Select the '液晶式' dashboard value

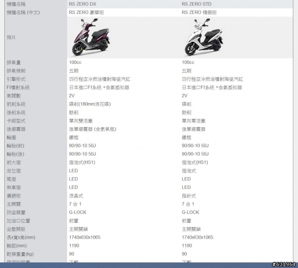76,196
